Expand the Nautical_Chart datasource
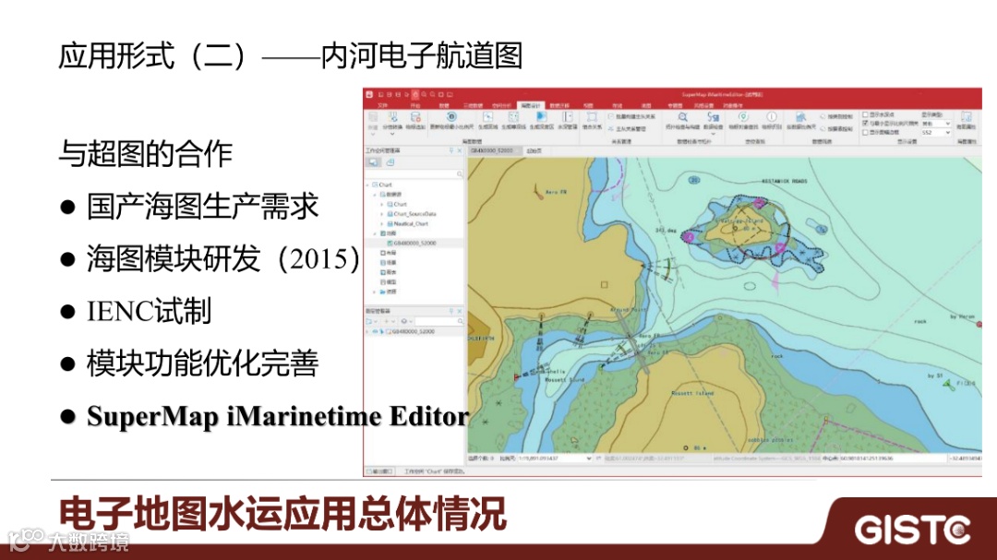 coord(382,224)
